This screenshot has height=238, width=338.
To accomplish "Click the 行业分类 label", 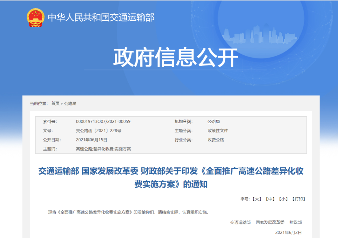I will (183, 140).
